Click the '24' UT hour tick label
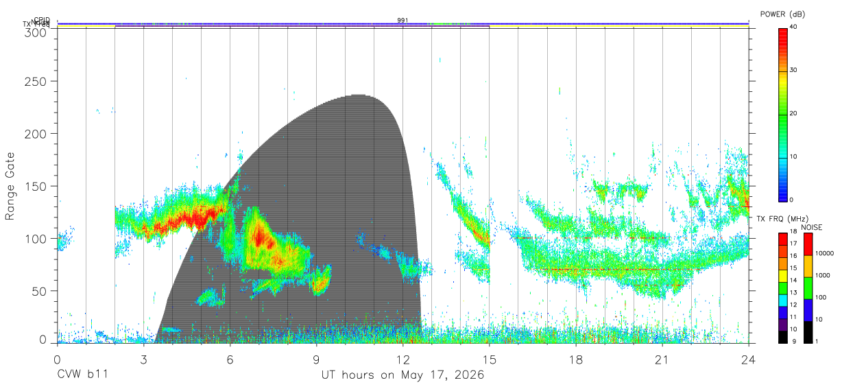 point(748,359)
